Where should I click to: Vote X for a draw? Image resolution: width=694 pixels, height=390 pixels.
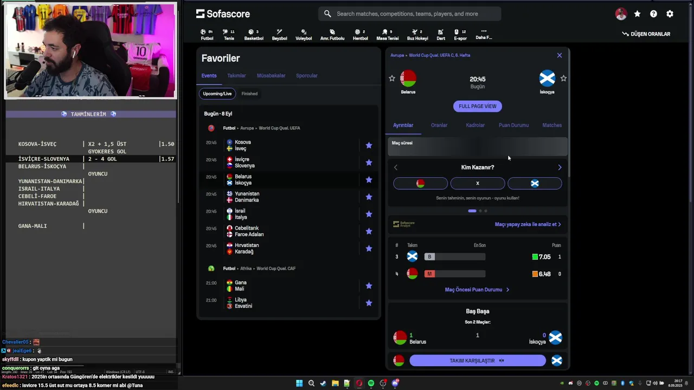point(478,184)
